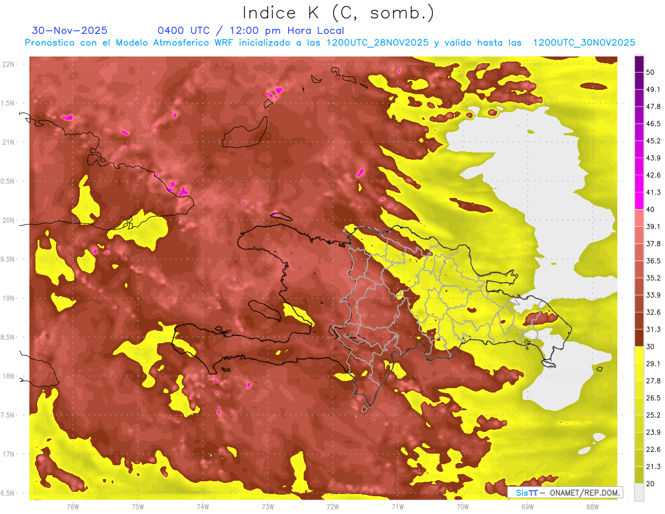Click the "39.1" color scale label
This screenshot has height=514, width=665.
coord(653,227)
